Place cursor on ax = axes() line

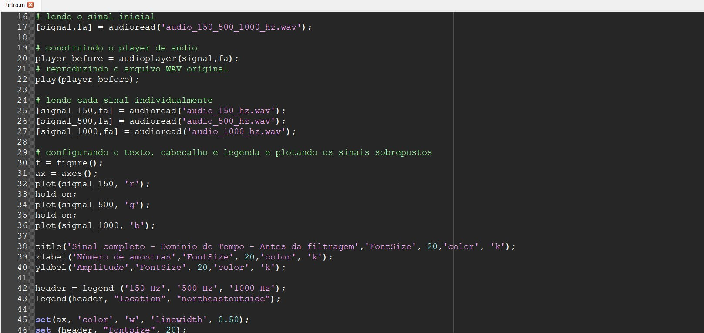(66, 173)
